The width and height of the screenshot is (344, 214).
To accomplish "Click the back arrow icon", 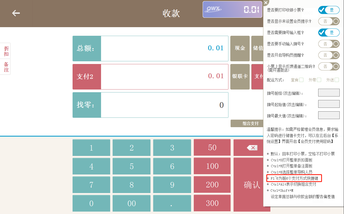I will (x=16, y=13).
